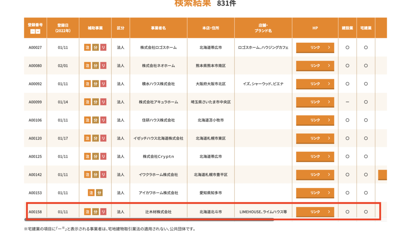
Task: Click chevron on 住研ハウス株式会社 link button
Action: click(329, 120)
